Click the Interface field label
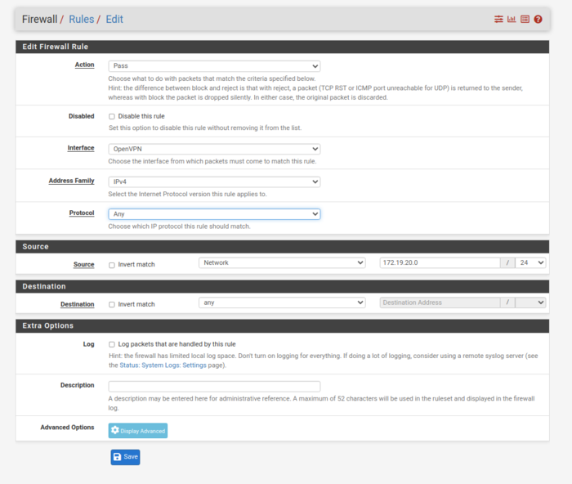572x484 pixels. pyautogui.click(x=81, y=148)
